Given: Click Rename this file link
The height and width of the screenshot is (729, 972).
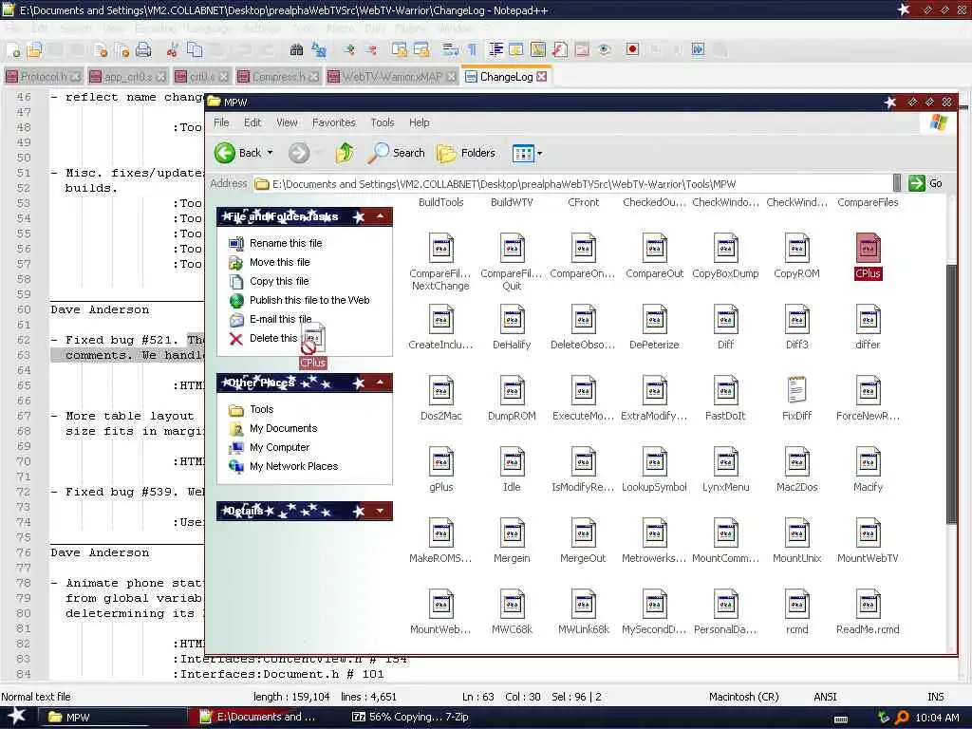Looking at the screenshot, I should [x=286, y=243].
